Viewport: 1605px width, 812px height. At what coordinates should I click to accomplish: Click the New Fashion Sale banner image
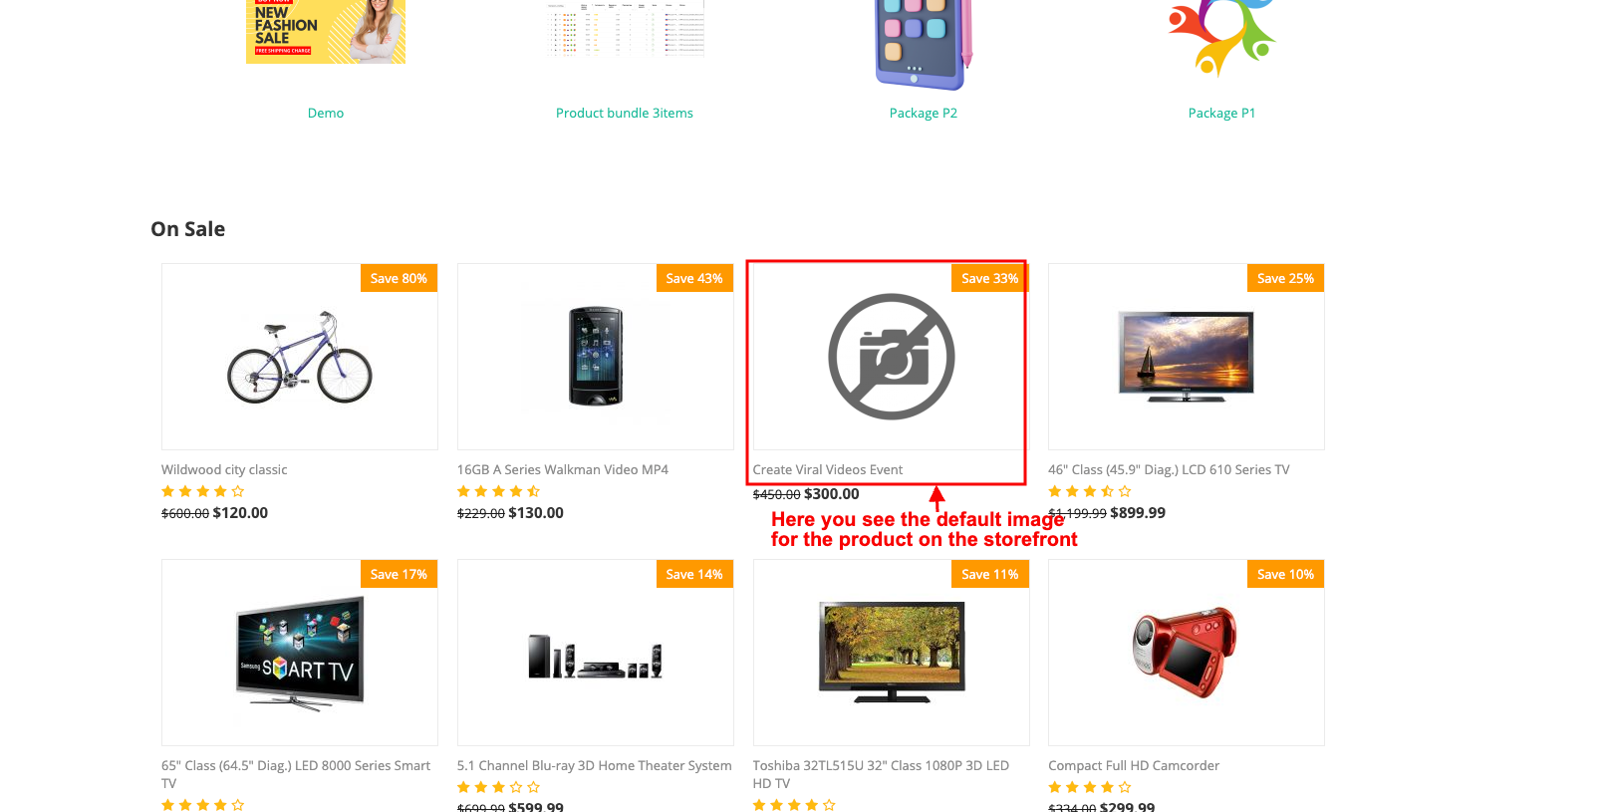326,31
